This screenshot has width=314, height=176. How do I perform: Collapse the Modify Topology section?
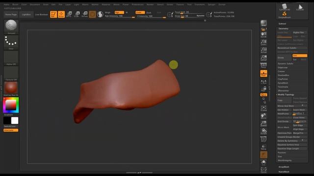pyautogui.click(x=286, y=94)
